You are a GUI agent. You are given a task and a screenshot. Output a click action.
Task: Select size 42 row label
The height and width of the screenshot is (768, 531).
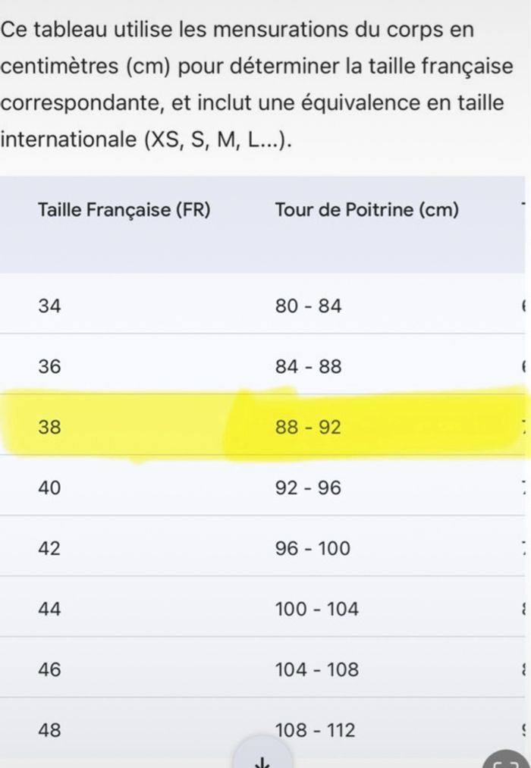(x=49, y=549)
